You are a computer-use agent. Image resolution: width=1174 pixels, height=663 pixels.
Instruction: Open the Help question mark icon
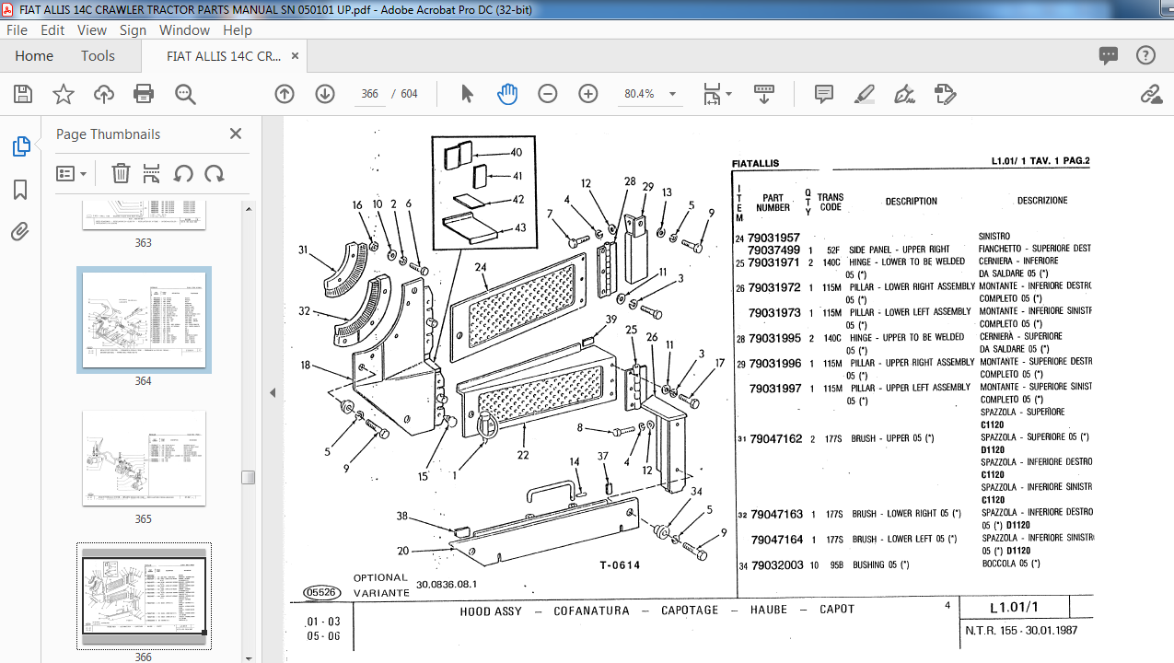point(1145,55)
